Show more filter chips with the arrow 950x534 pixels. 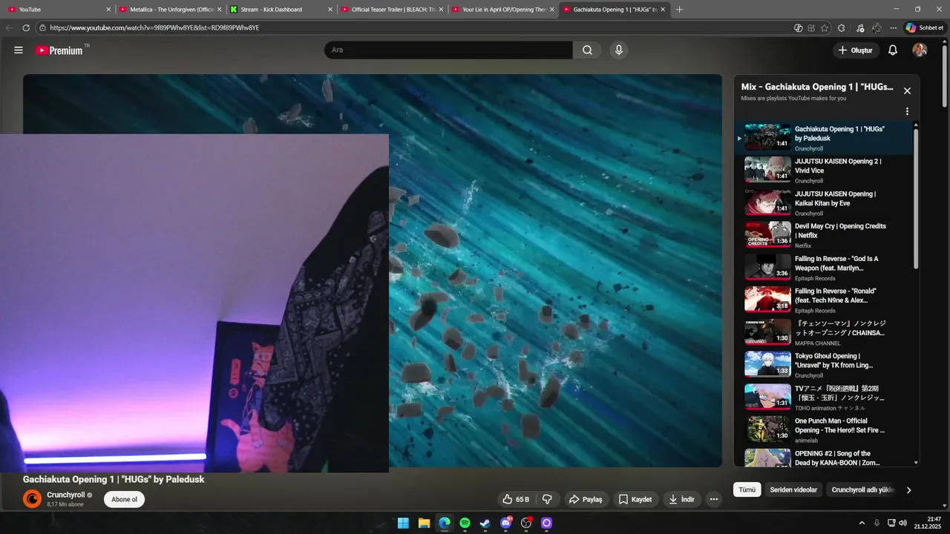click(x=908, y=489)
